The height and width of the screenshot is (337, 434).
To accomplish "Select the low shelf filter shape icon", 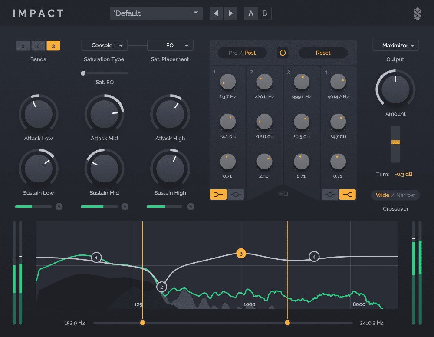I will click(218, 195).
